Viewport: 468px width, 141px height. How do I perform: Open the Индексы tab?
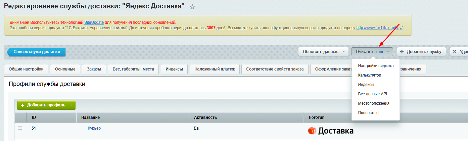click(174, 69)
